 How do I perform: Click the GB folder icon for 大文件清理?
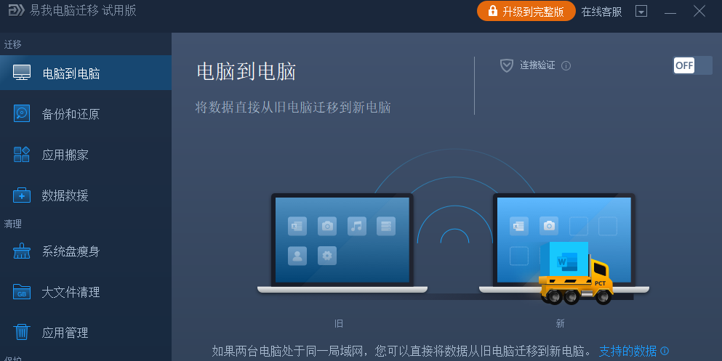[22, 292]
